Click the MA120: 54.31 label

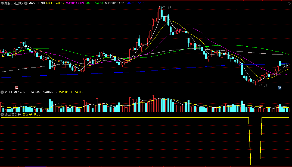click(115, 3)
